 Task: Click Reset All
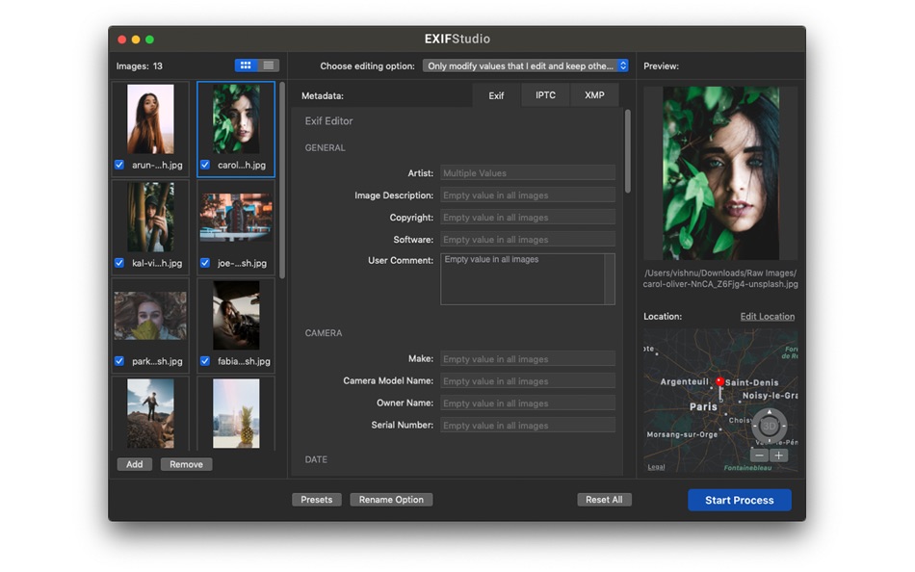click(604, 500)
